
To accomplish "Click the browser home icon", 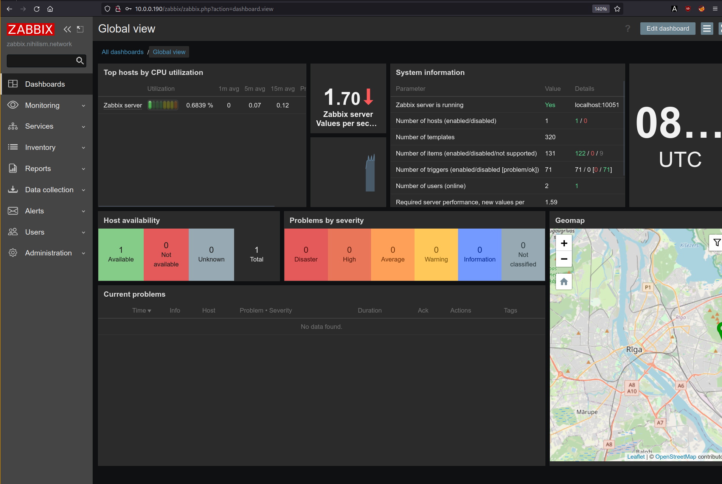I will (50, 9).
